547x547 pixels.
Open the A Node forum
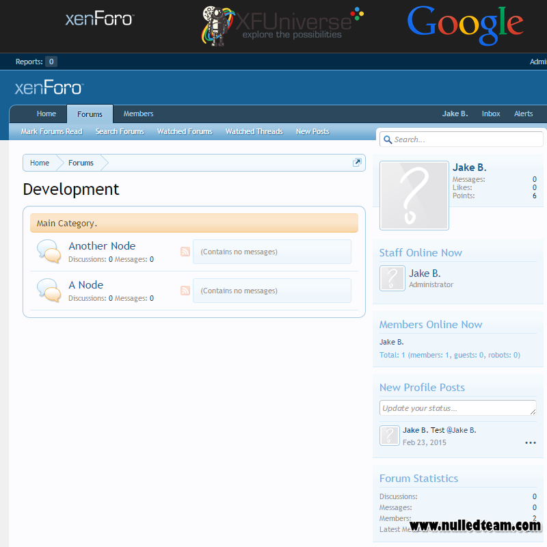pyautogui.click(x=86, y=285)
